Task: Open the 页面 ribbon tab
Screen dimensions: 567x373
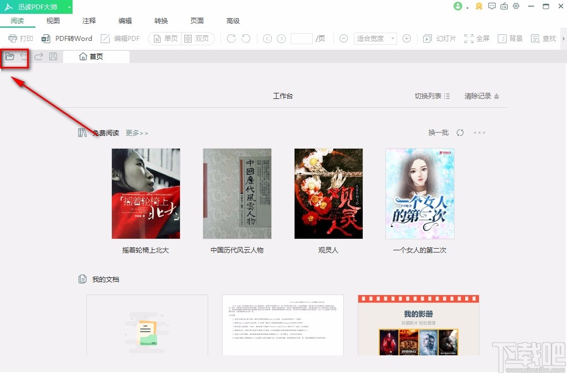Action: click(197, 20)
